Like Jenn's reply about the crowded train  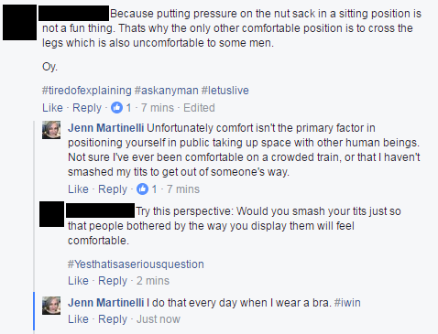pos(78,189)
